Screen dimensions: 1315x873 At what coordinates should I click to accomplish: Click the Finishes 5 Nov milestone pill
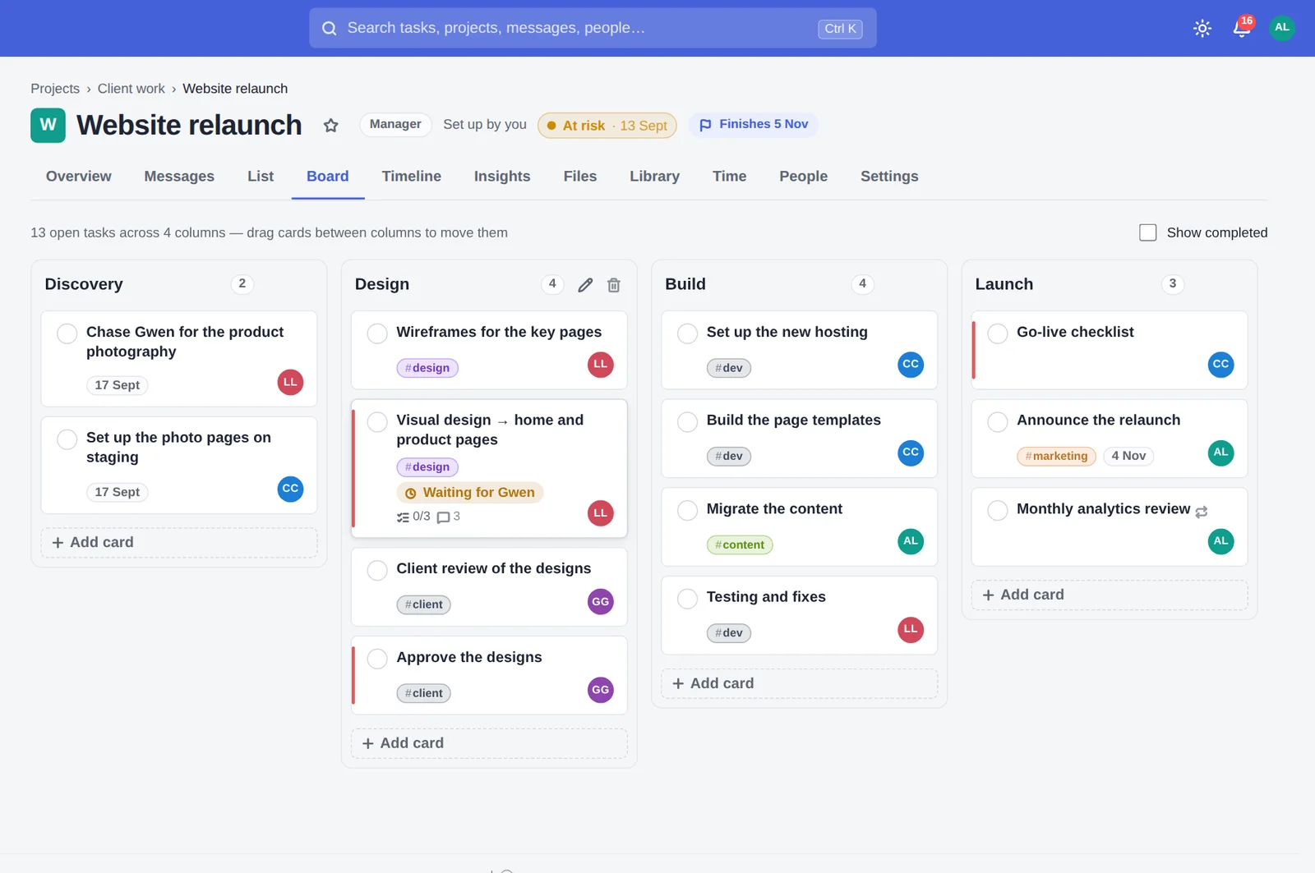pos(754,125)
